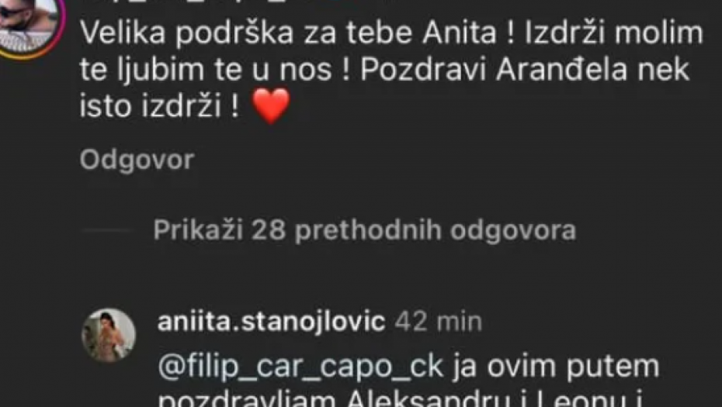Click the red heart emoji in the comment
The width and height of the screenshot is (722, 407).
tap(271, 105)
